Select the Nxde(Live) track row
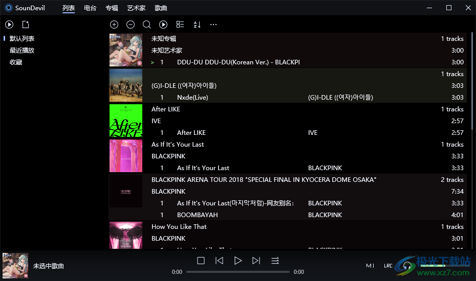The image size is (476, 281). pos(288,97)
